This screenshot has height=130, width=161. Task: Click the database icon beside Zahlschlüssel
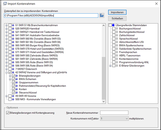coord(117,35)
